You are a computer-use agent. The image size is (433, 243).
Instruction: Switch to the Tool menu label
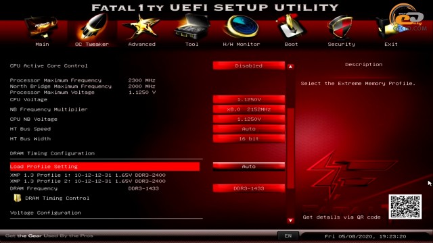pos(191,44)
